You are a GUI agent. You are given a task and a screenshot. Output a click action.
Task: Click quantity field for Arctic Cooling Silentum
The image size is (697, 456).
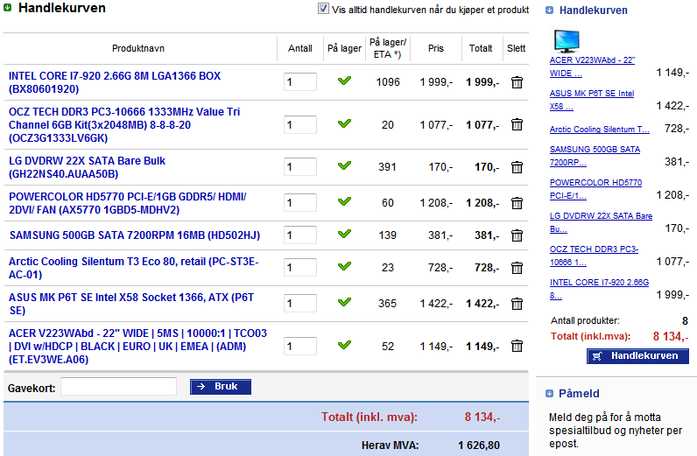[x=300, y=268]
